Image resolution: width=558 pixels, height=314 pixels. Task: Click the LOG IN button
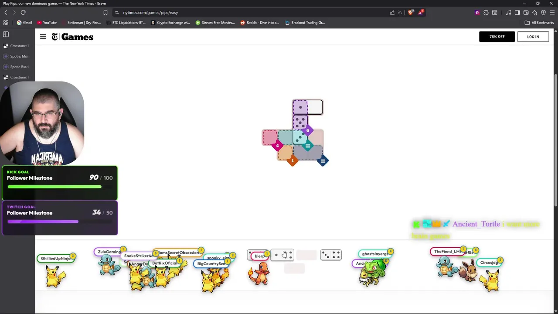533,37
